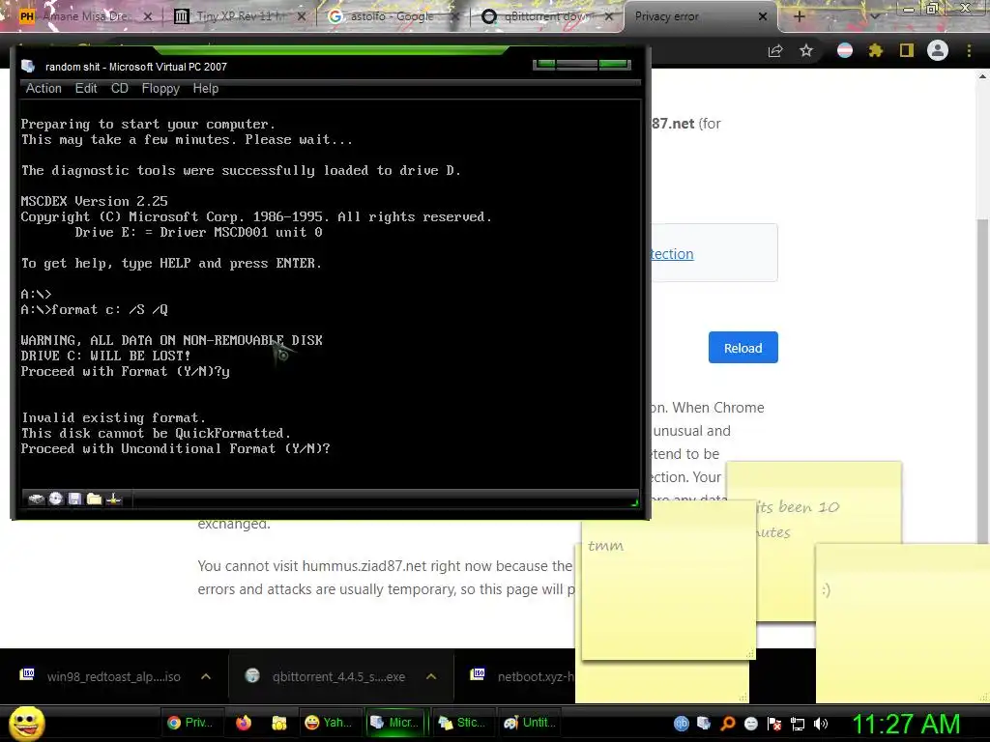990x742 pixels.
Task: Click the scroll-up arrow of the page scrollbar
Action: pos(983,76)
